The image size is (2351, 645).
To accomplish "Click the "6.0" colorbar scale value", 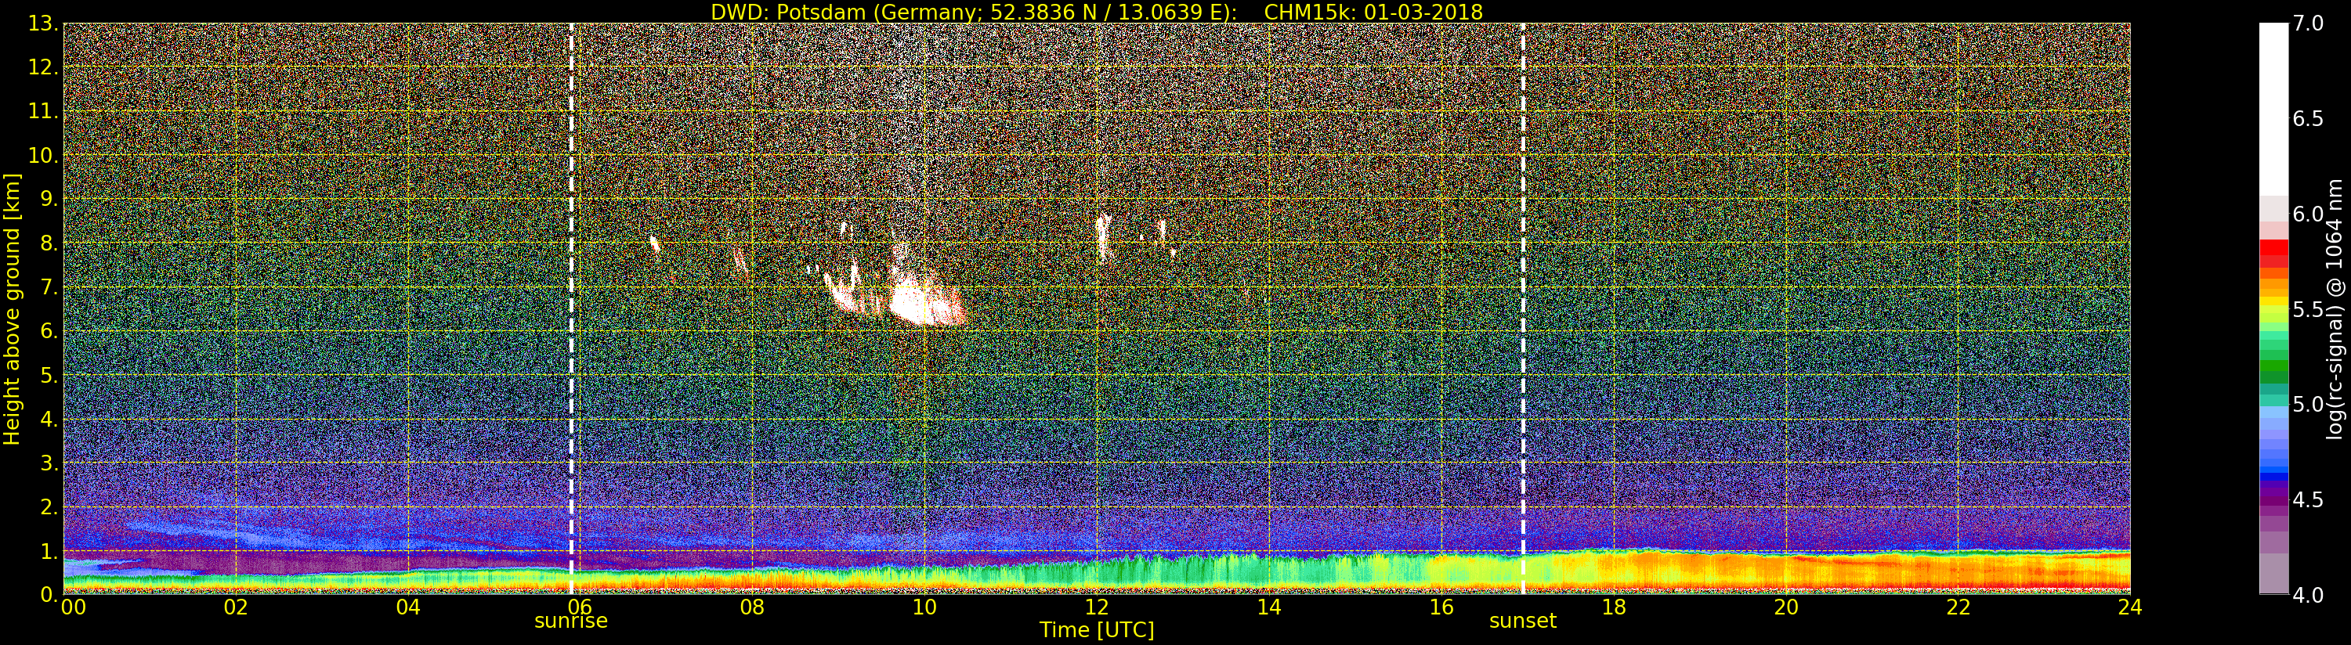I will 2308,214.
